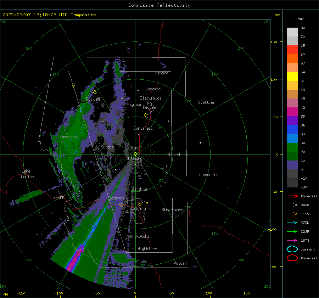Click the white plus marker north of Drumheller
Viewport: 319px width, 298px height.
pos(200,142)
